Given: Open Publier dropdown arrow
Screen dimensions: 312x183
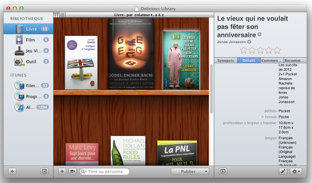Looking at the screenshot, I should pyautogui.click(x=206, y=171).
